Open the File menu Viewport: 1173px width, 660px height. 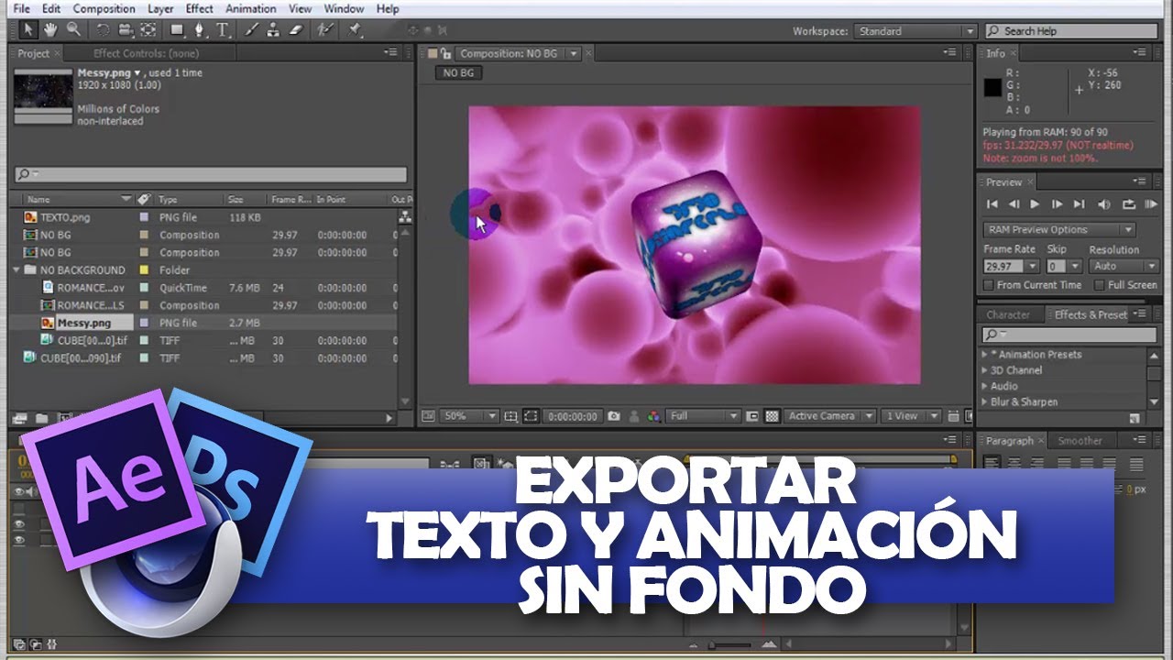click(x=22, y=8)
